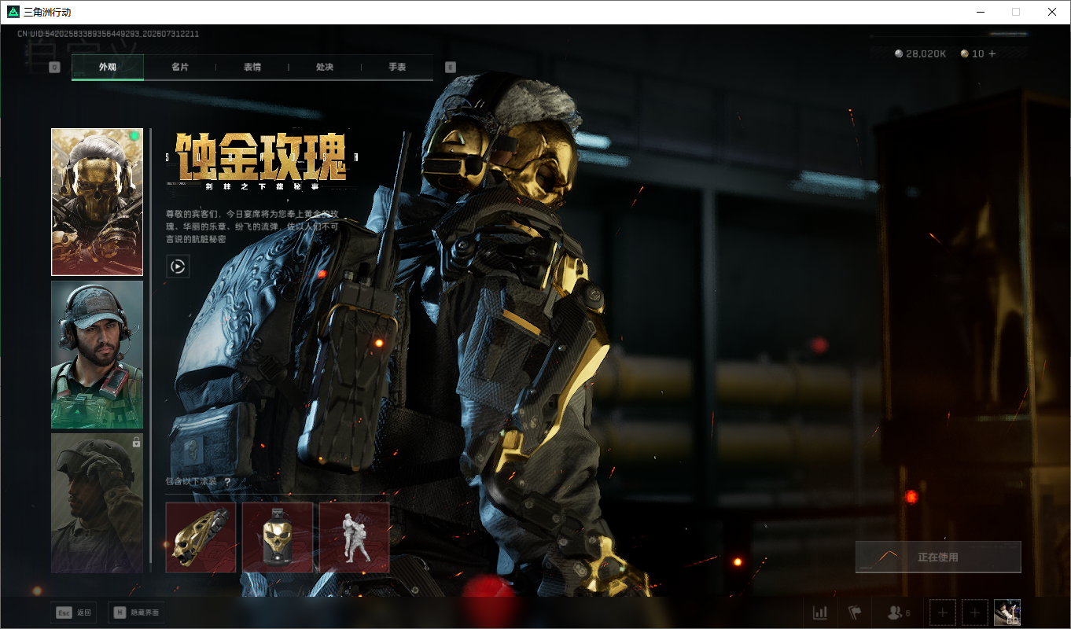This screenshot has width=1071, height=629.
Task: View the gold skull grenade item
Action: 278,538
